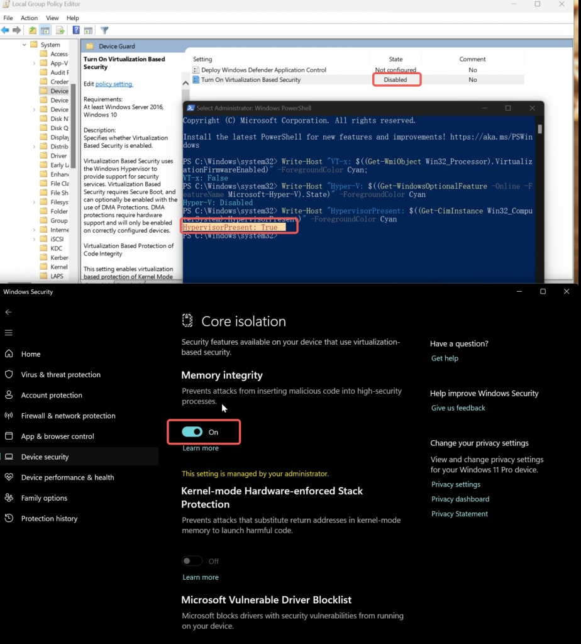Select Deploy Windows Defender Application Control row

pos(358,70)
